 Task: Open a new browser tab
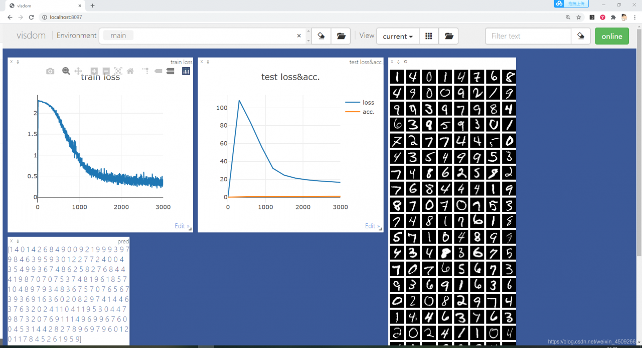92,6
